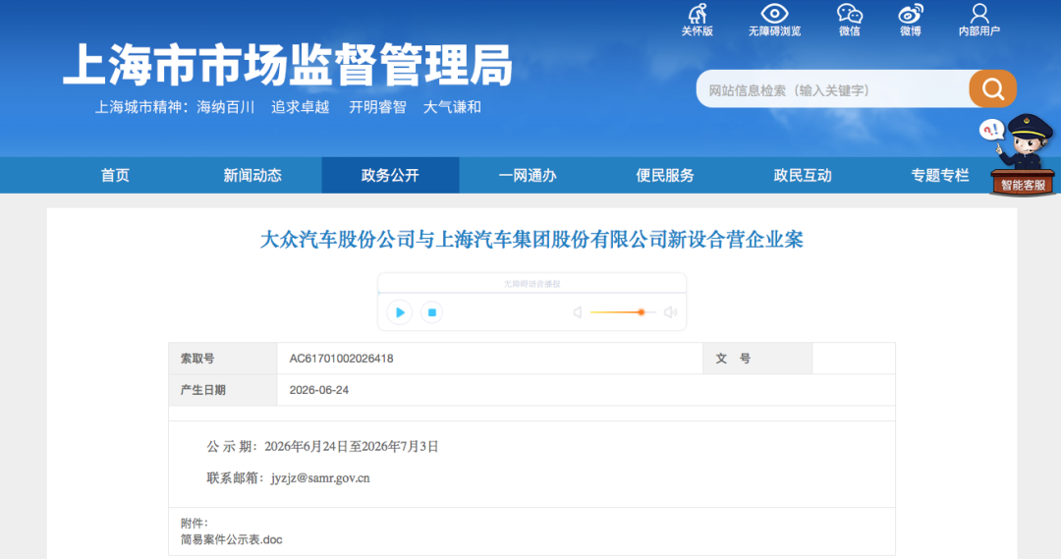This screenshot has height=559, width=1061.
Task: Mute with the low-volume speaker icon
Action: point(578,312)
